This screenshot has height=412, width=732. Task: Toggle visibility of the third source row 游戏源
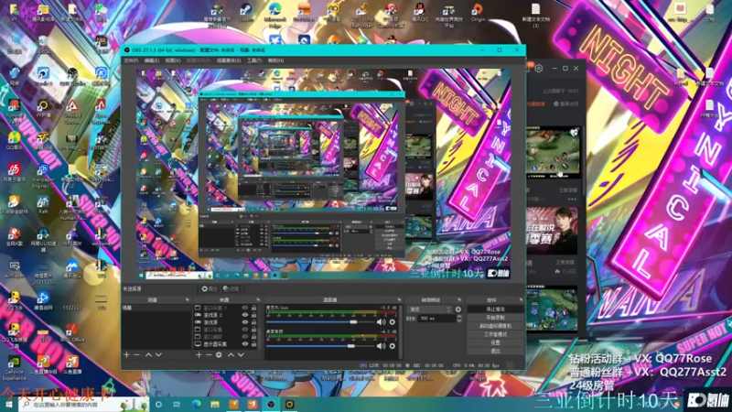[244, 322]
